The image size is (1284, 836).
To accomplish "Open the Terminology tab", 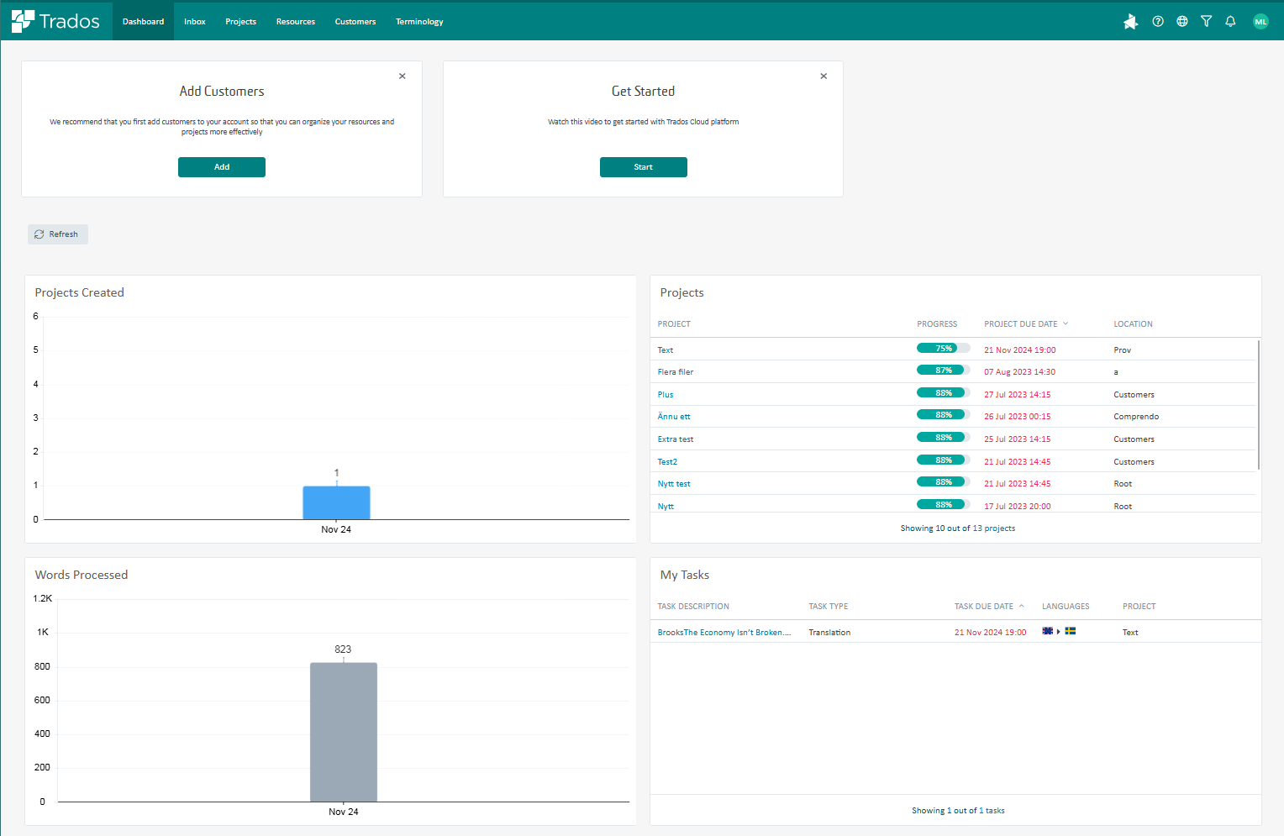I will tap(419, 21).
